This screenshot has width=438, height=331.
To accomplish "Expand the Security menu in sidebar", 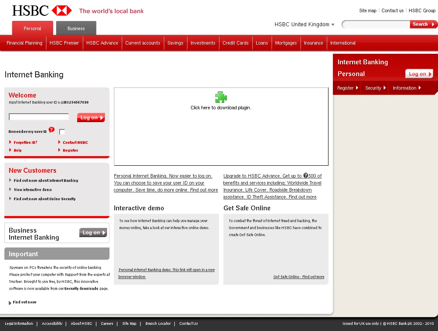I will (x=376, y=88).
